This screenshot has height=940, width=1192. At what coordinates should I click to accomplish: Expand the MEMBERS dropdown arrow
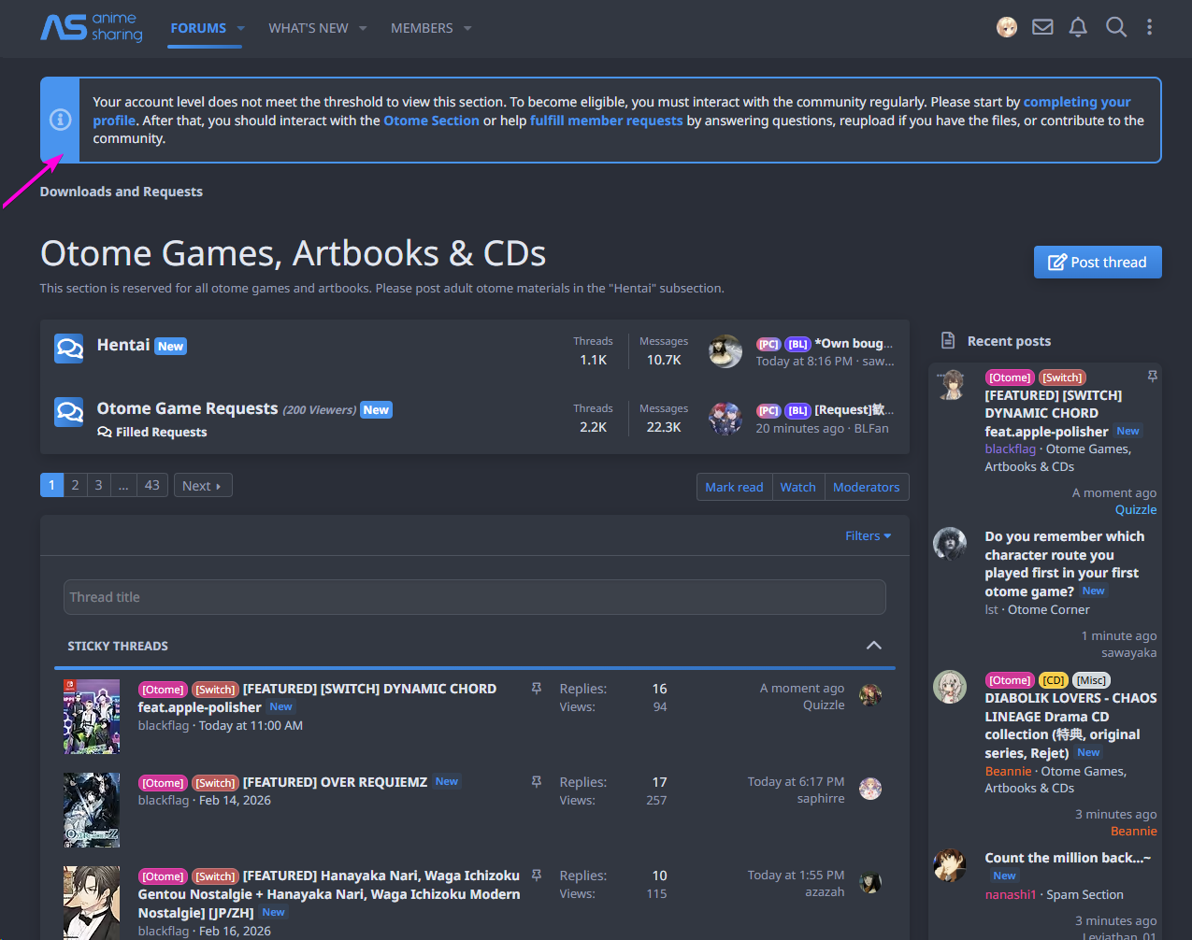(x=467, y=28)
